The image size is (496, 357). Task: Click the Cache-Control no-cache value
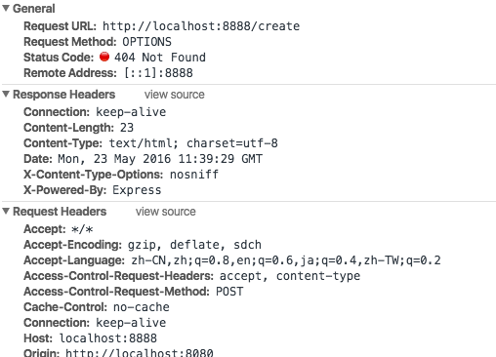(142, 307)
